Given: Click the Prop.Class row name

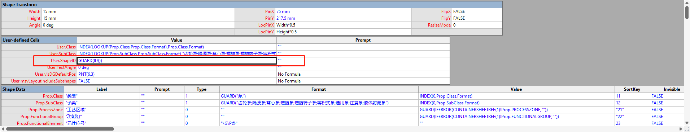Looking at the screenshot, I should pos(53,96).
